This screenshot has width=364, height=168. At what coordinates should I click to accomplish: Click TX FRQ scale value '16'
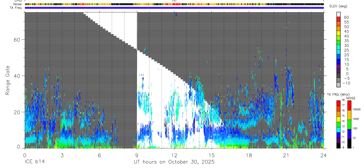point(343,110)
